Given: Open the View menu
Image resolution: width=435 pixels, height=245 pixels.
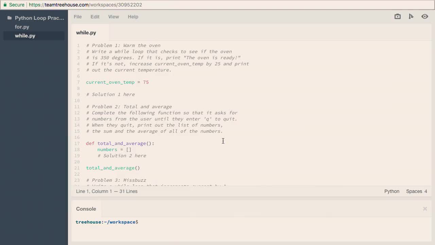Looking at the screenshot, I should 114,17.
